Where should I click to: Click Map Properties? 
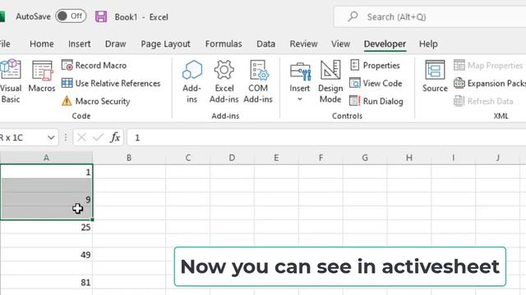(488, 66)
